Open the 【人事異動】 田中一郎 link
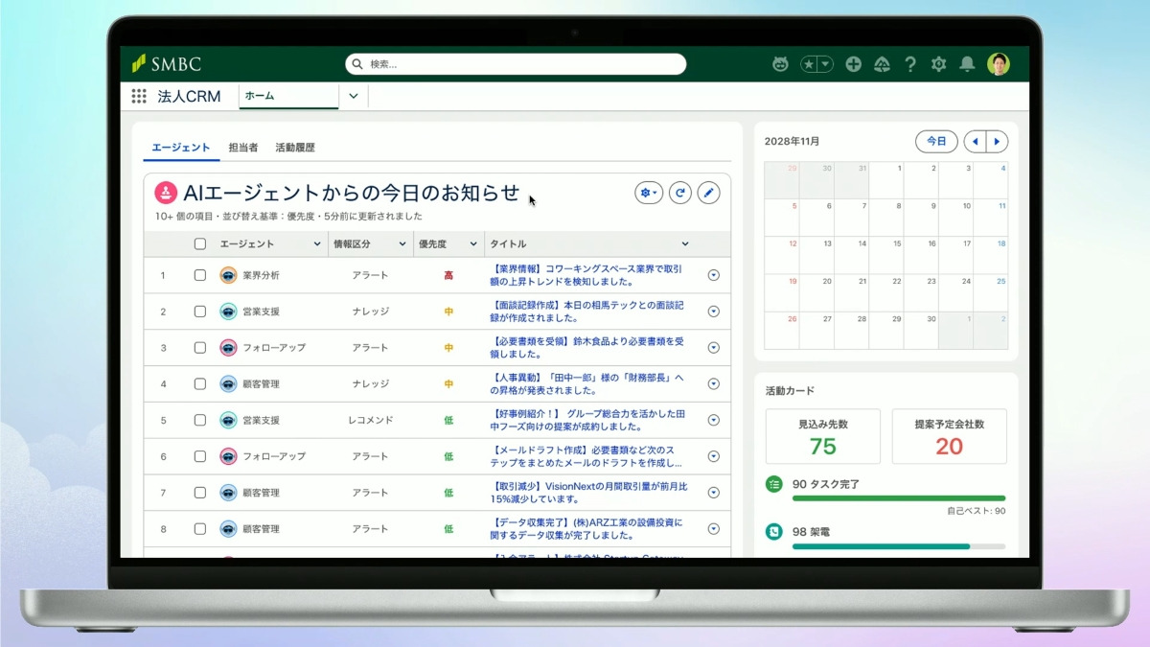 (586, 384)
